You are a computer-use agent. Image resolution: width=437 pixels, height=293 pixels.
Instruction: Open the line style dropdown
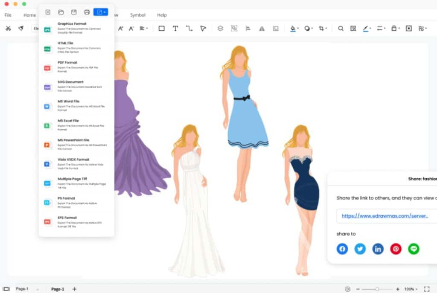(x=381, y=28)
